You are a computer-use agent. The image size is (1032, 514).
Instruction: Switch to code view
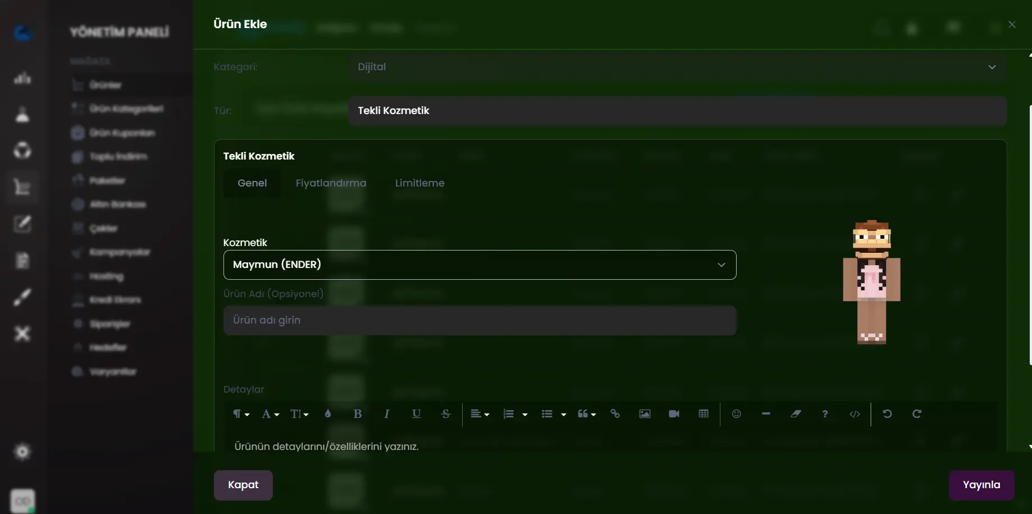coord(855,414)
